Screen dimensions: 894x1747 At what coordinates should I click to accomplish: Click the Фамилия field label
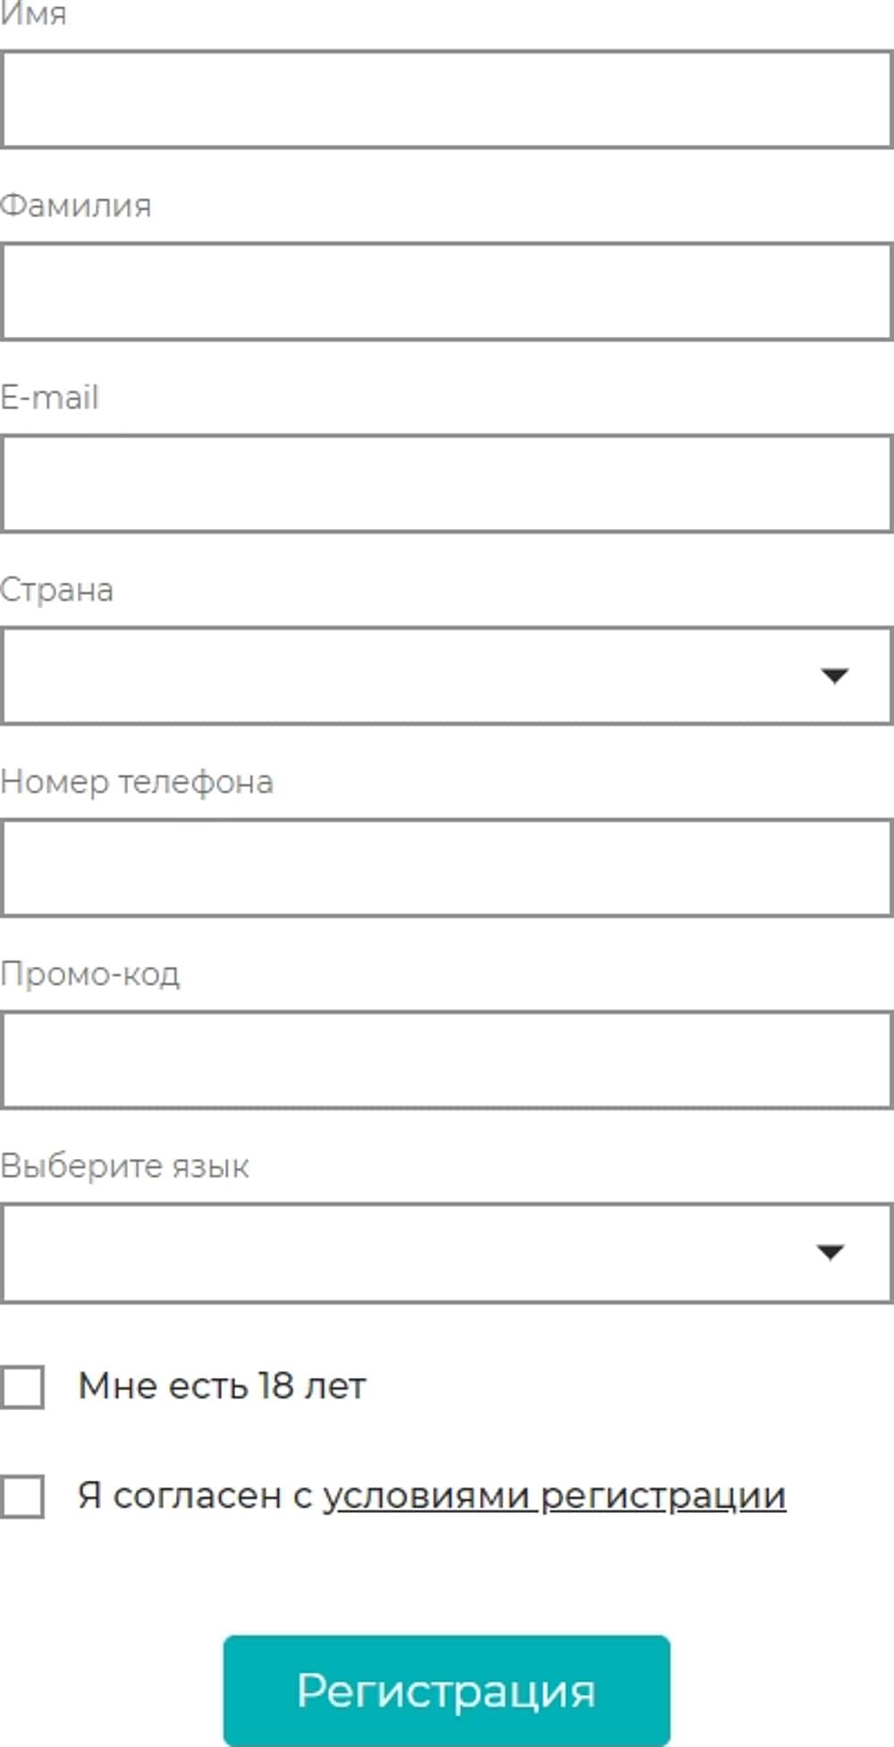tap(76, 206)
